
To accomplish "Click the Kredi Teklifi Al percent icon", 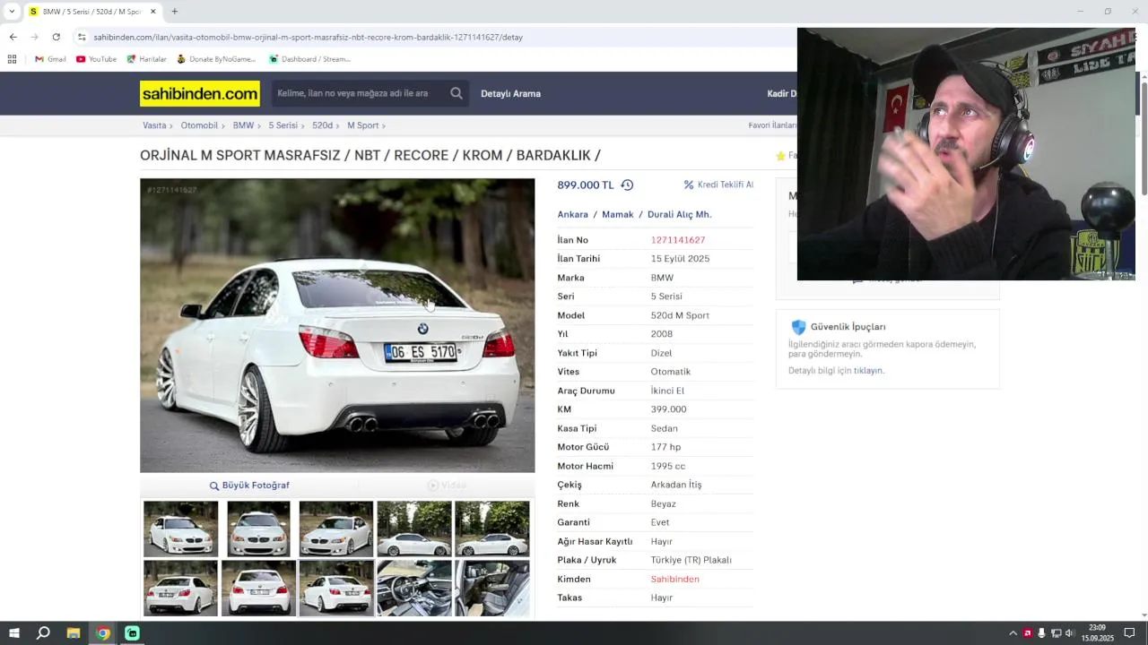I will (x=689, y=185).
